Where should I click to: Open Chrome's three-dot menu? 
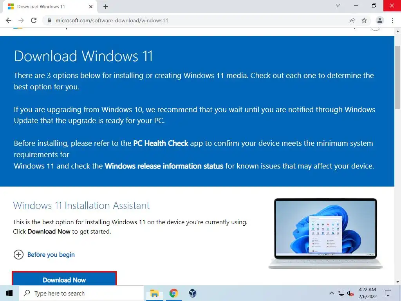click(392, 20)
